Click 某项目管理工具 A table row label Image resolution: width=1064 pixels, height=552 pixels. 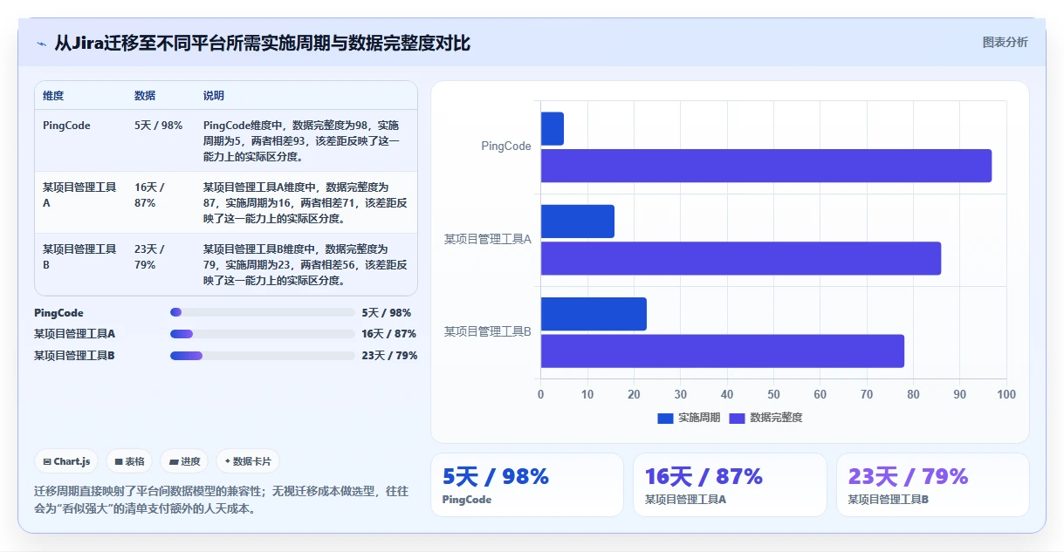(x=79, y=194)
